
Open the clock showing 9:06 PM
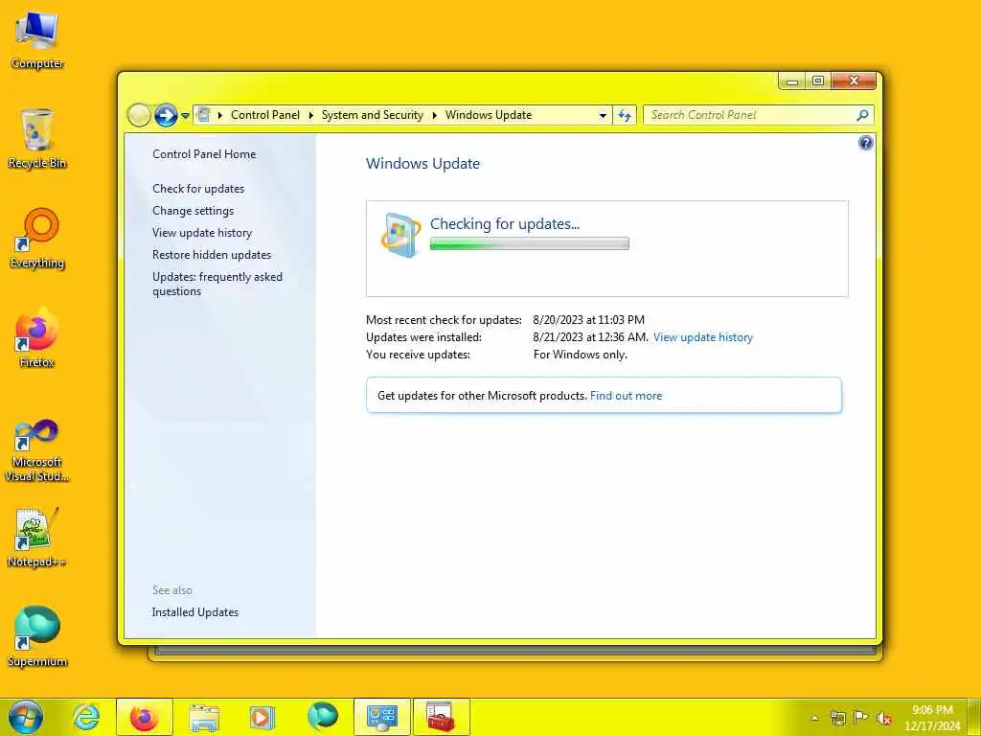(932, 718)
